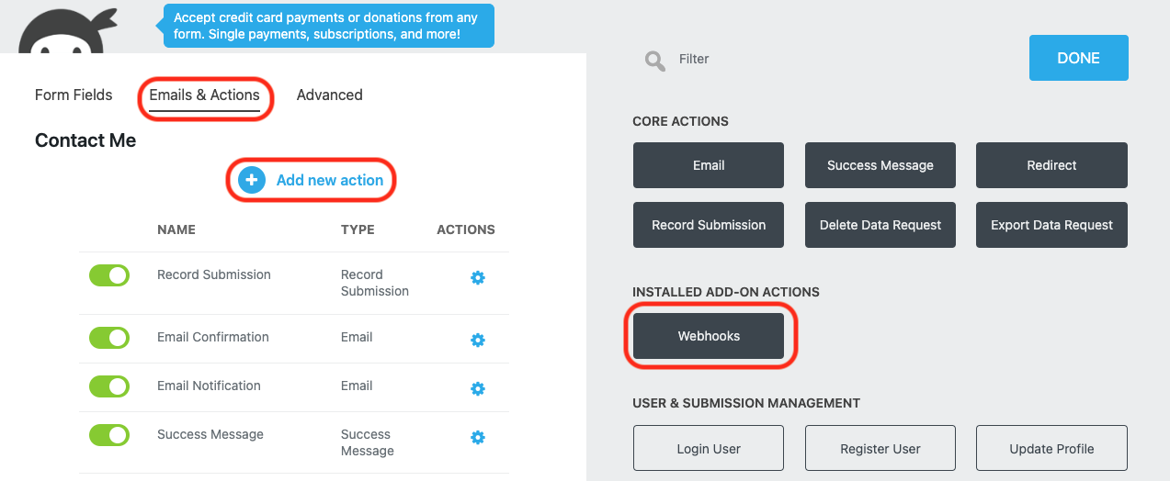Switch off the Email Notification action
The width and height of the screenshot is (1170, 481).
[109, 386]
